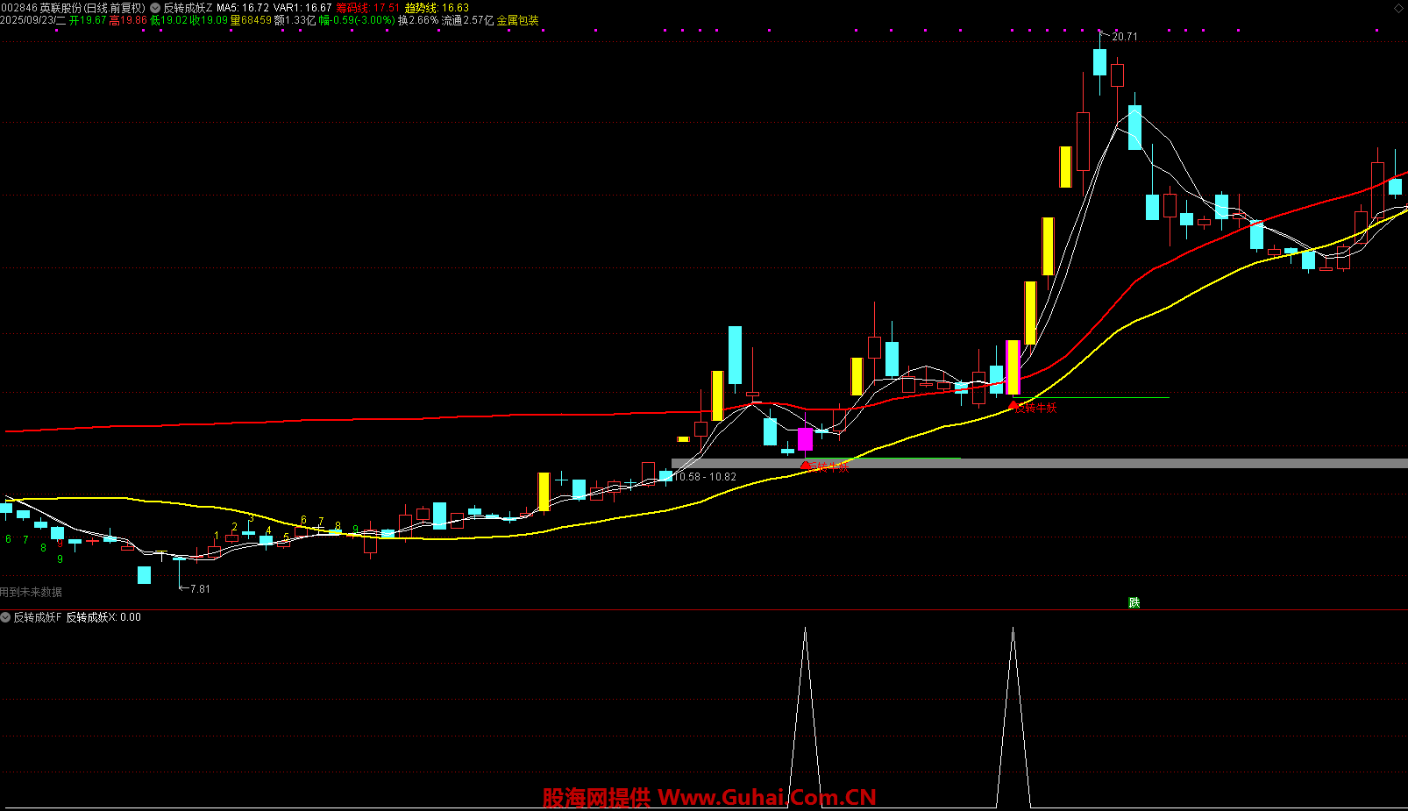Click the second 反转牛妖 signal near 趋势线
Viewport: 1408px width, 811px height.
[x=1035, y=408]
